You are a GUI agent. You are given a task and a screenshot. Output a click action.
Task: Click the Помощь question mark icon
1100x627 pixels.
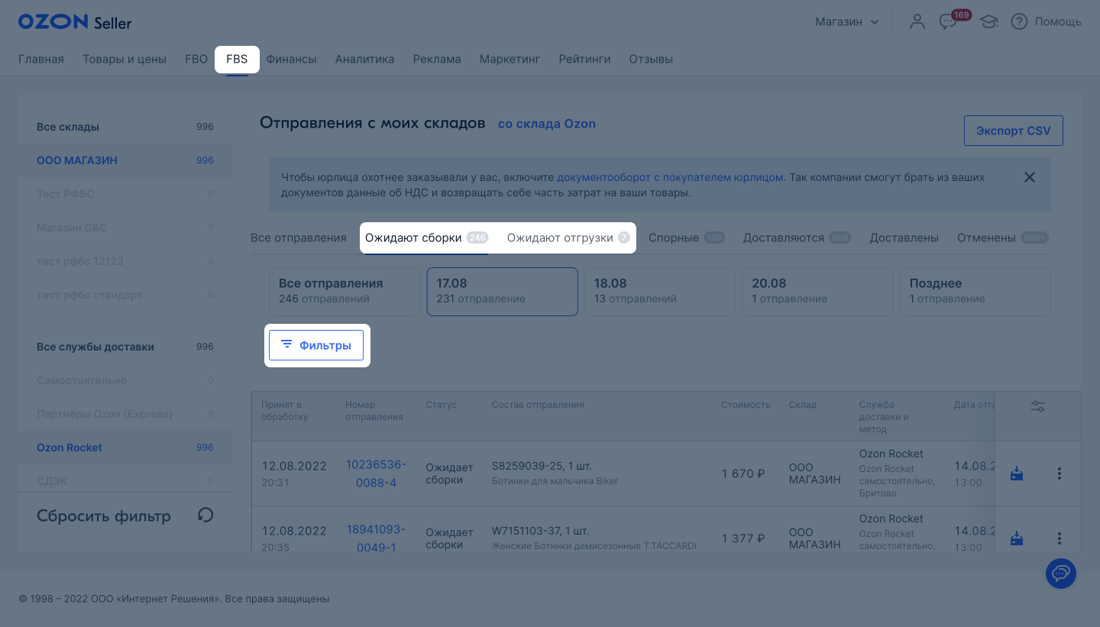pos(1019,21)
